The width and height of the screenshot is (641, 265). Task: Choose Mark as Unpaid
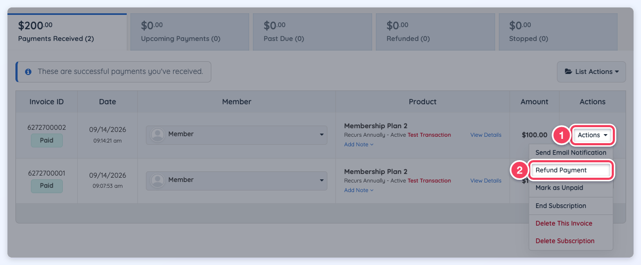[571, 188]
